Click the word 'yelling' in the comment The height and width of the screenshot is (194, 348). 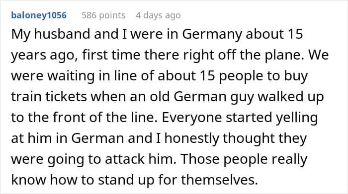[297, 118]
